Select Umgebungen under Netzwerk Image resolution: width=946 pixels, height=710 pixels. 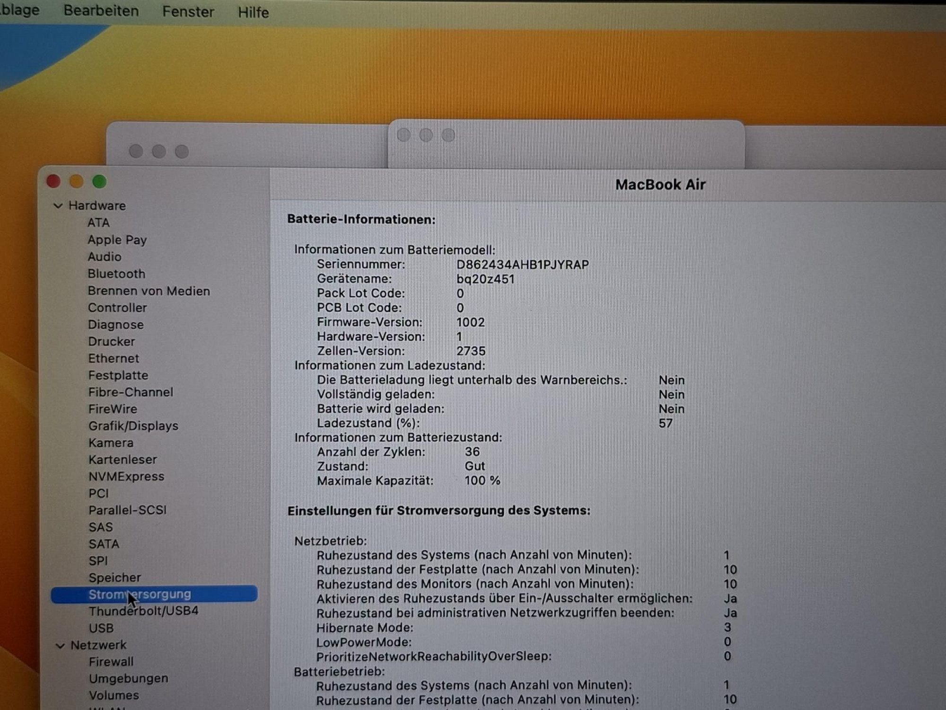click(x=128, y=679)
